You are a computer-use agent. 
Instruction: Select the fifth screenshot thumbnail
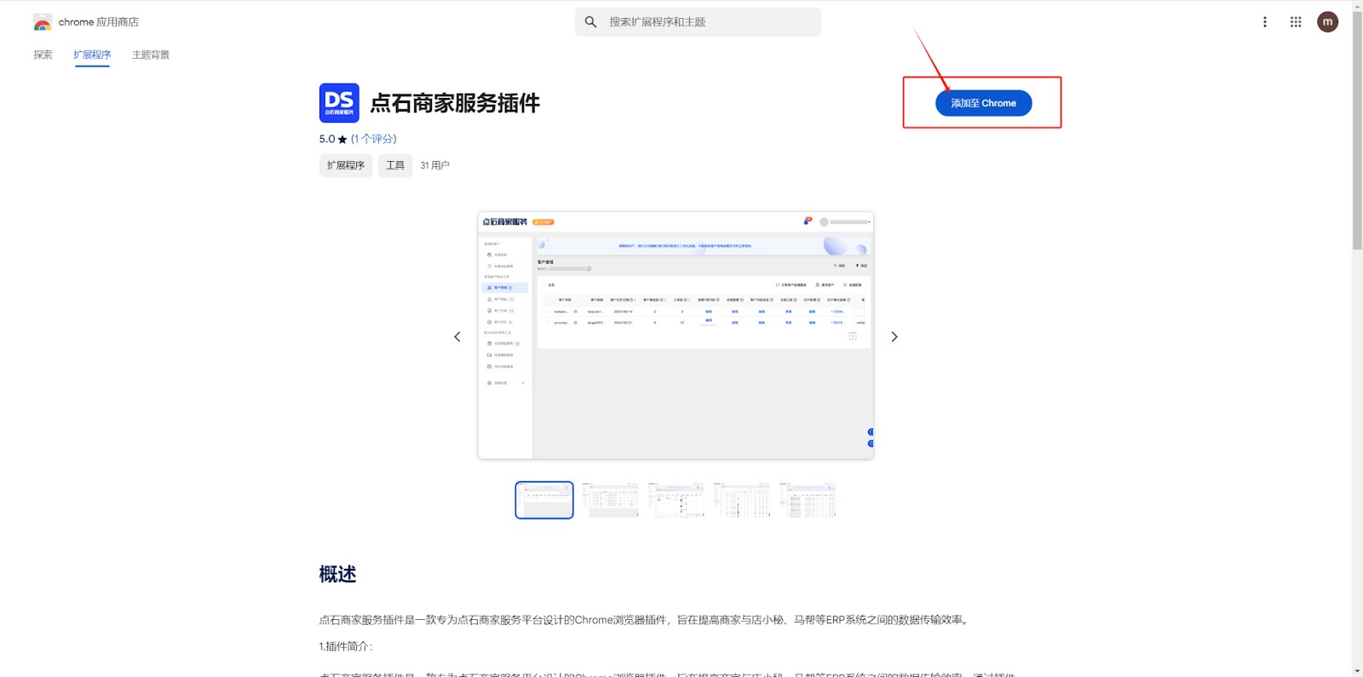click(x=808, y=500)
